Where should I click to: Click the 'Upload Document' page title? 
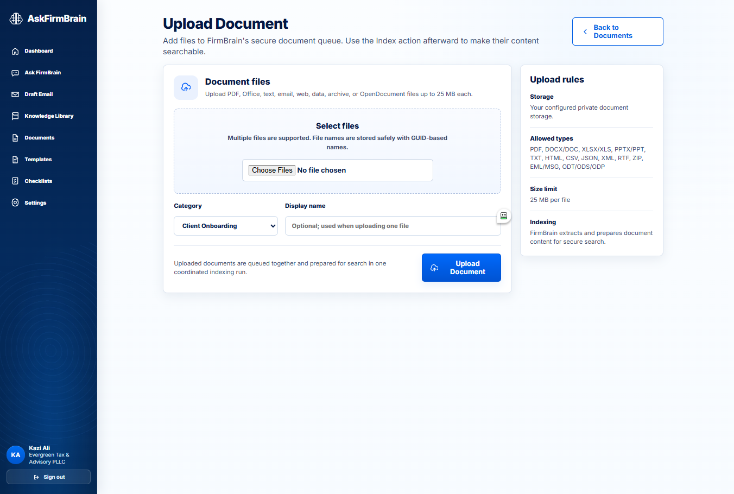225,24
